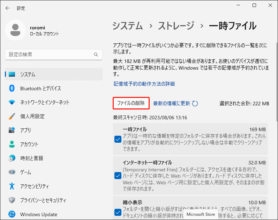Click the アプリ apps icon
The image size is (278, 220).
tap(12, 130)
